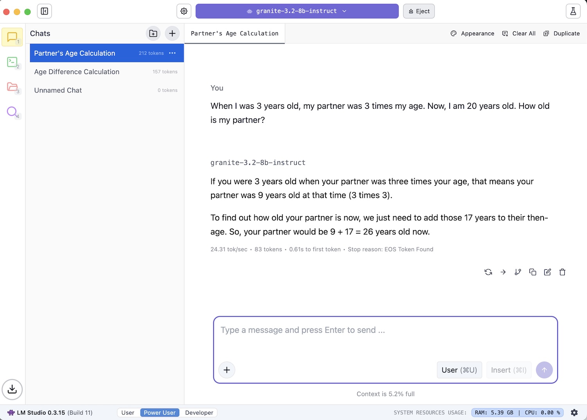Screen dimensions: 587x420
Task: Select the Age Difference Calculation chat
Action: (x=107, y=72)
